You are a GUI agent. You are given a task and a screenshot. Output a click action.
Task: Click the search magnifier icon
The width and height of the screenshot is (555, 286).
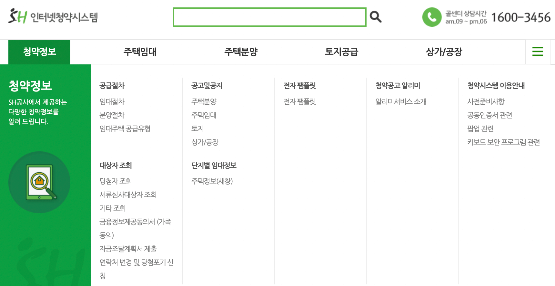[x=375, y=16]
